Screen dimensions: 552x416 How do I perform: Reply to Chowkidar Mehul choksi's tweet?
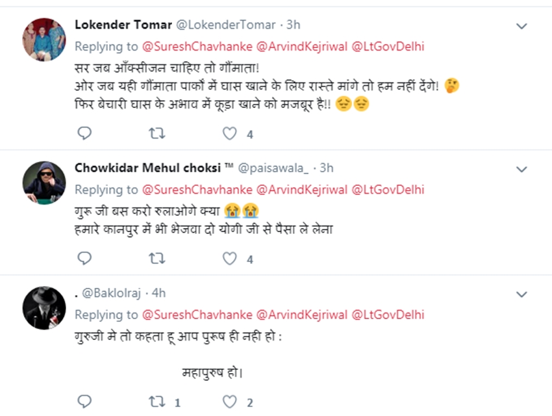pyautogui.click(x=84, y=259)
